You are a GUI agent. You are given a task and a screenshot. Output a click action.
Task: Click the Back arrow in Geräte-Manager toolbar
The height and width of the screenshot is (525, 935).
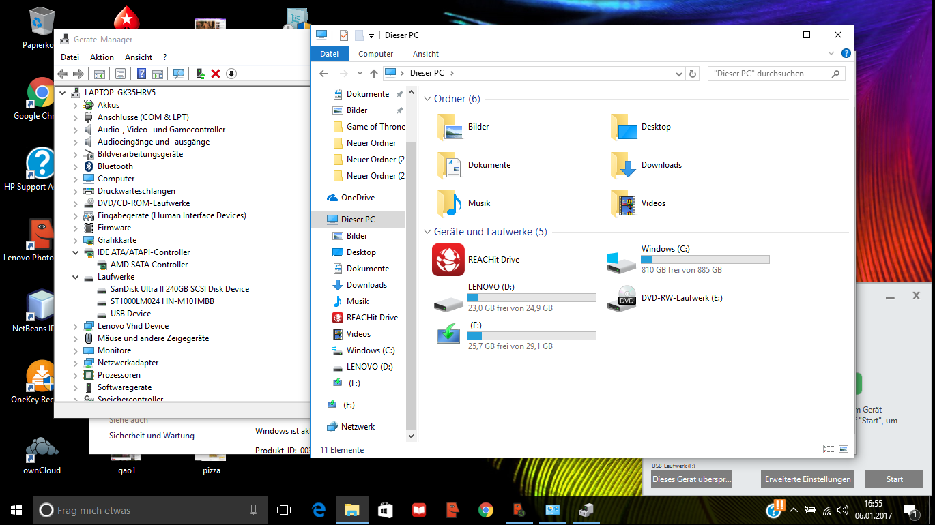63,74
